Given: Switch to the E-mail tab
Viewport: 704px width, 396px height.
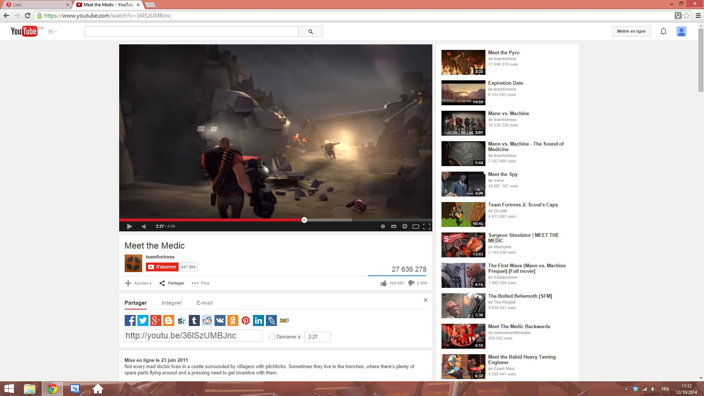Looking at the screenshot, I should (x=205, y=303).
